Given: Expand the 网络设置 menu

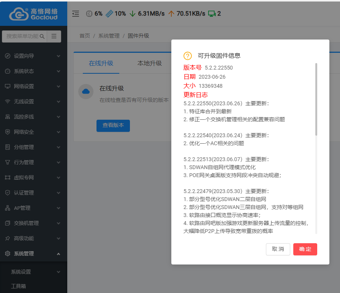Looking at the screenshot, I should coord(33,86).
